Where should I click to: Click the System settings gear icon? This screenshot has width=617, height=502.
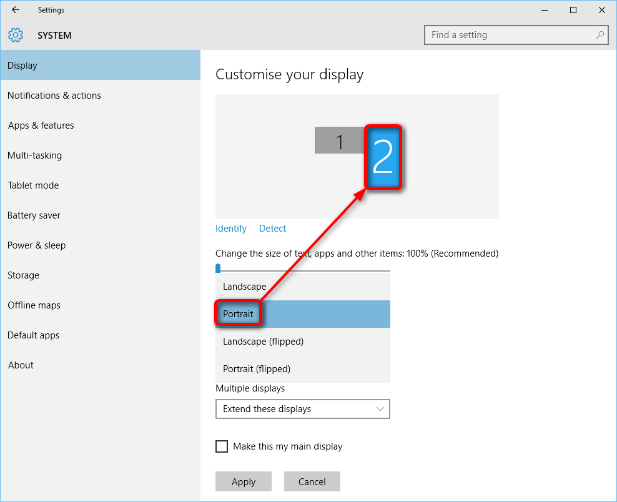tap(16, 35)
